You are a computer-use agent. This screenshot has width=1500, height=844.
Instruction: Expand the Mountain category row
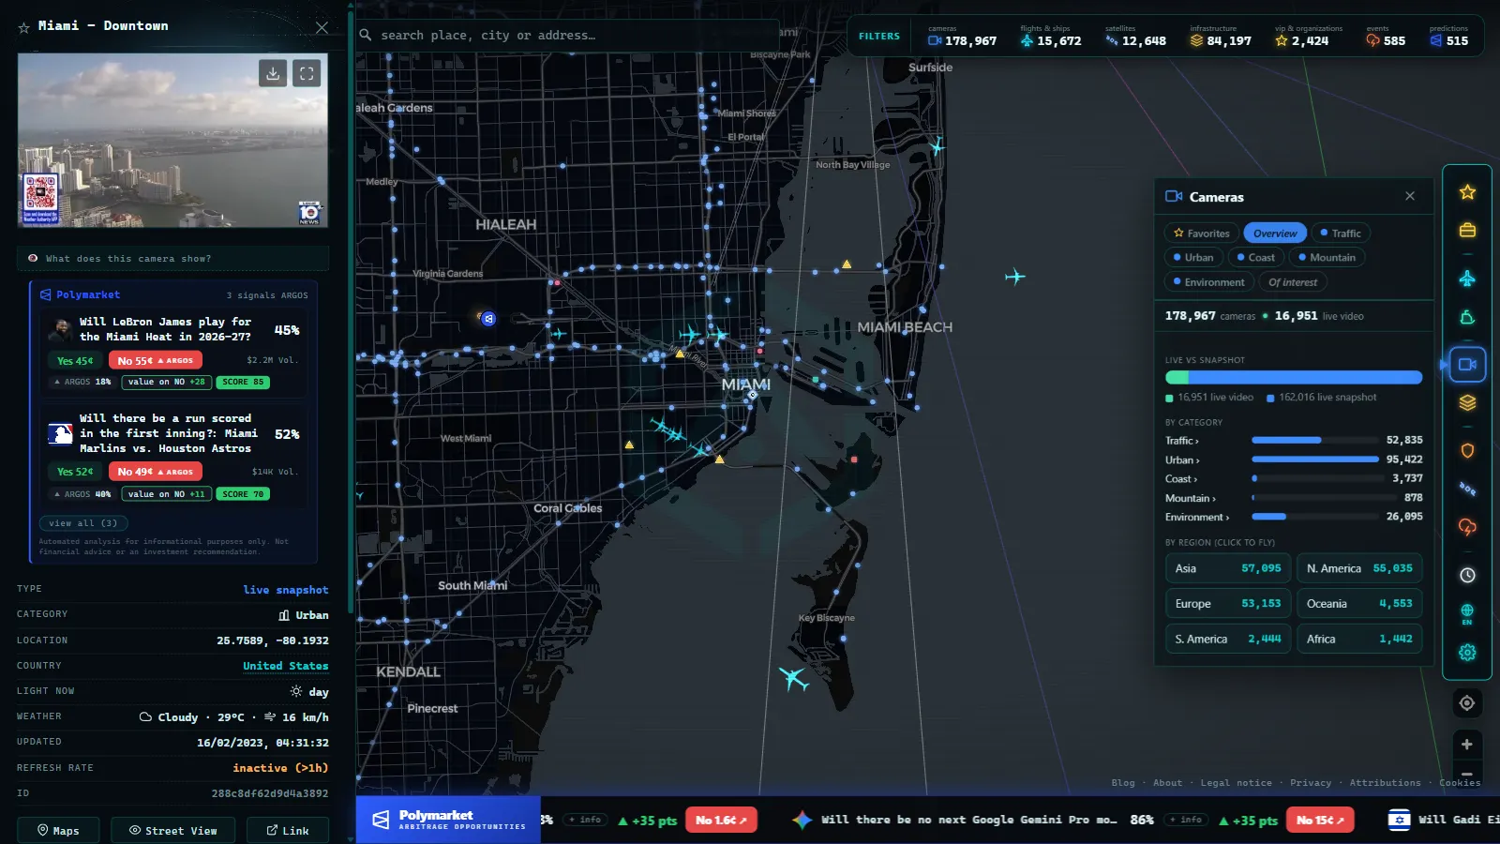tap(1294, 498)
